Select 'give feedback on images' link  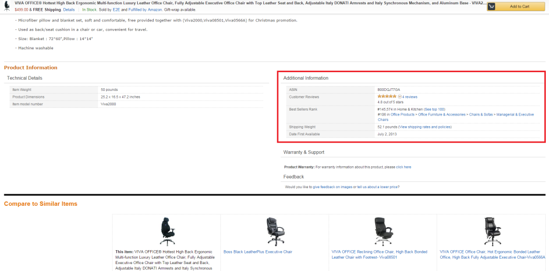pos(332,187)
